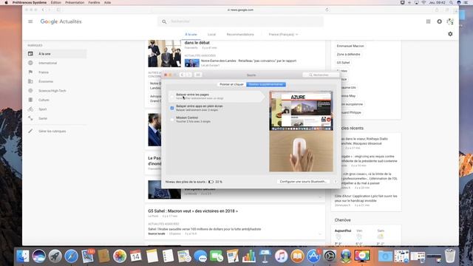The image size is (473, 266).
Task: Open iTunes music note icon in Dock
Action: pyautogui.click(x=281, y=256)
